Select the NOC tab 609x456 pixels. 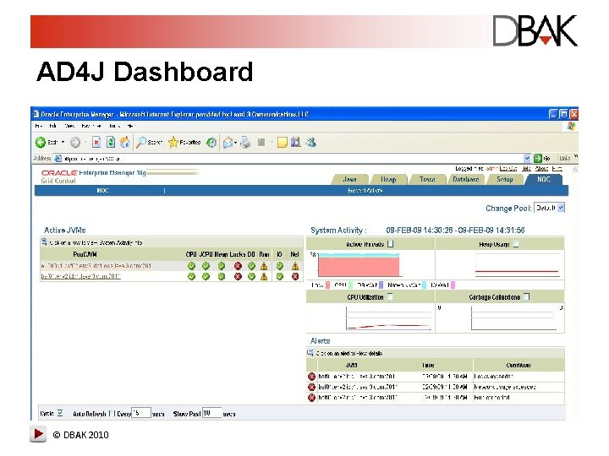click(x=543, y=179)
